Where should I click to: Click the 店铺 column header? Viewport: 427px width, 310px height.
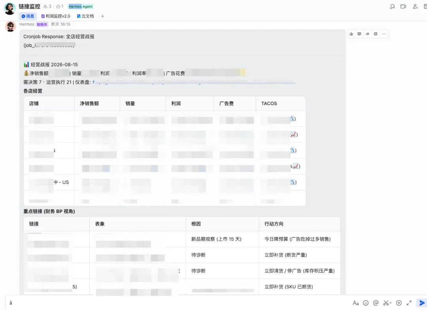34,103
